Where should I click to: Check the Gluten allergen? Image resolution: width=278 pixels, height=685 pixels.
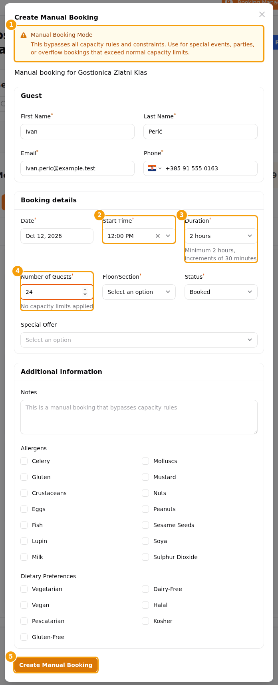[x=24, y=477]
